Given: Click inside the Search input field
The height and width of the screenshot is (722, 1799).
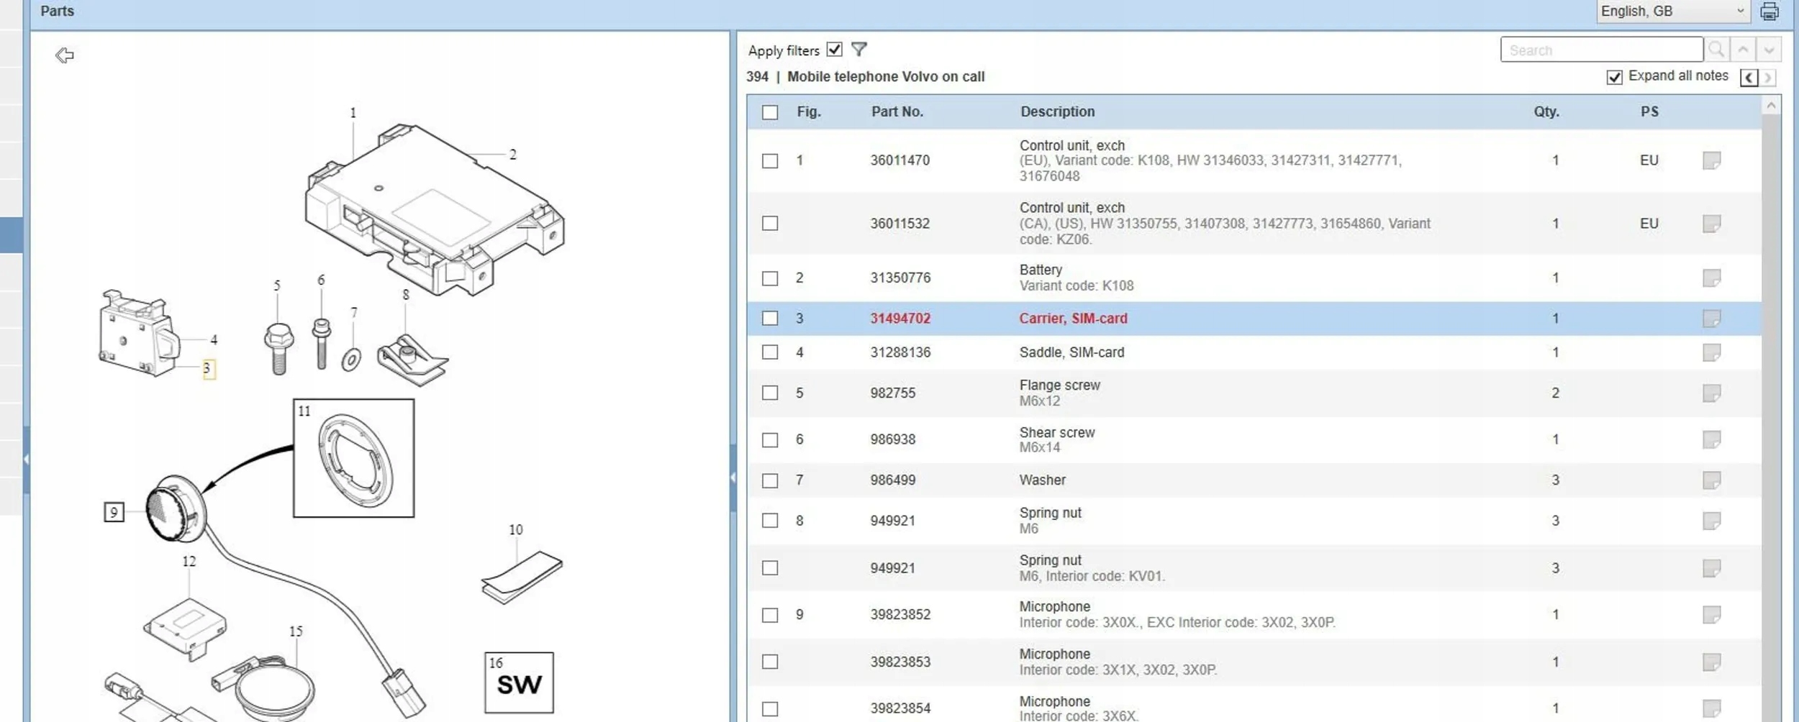Looking at the screenshot, I should pyautogui.click(x=1601, y=50).
